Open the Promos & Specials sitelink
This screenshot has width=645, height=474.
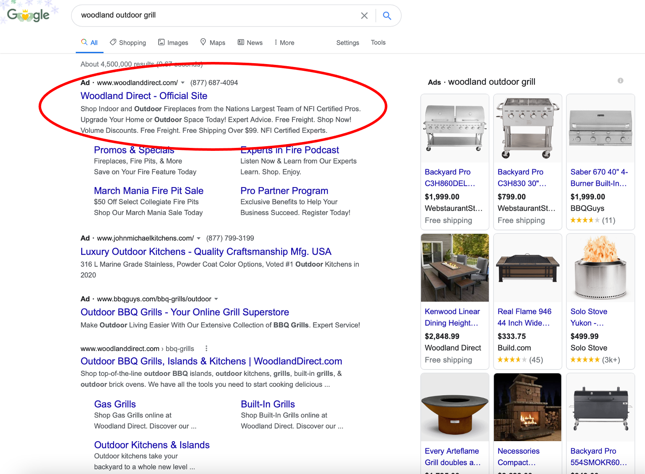point(134,150)
